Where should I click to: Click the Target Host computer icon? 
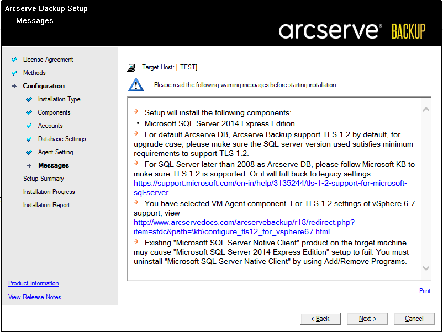tap(131, 68)
